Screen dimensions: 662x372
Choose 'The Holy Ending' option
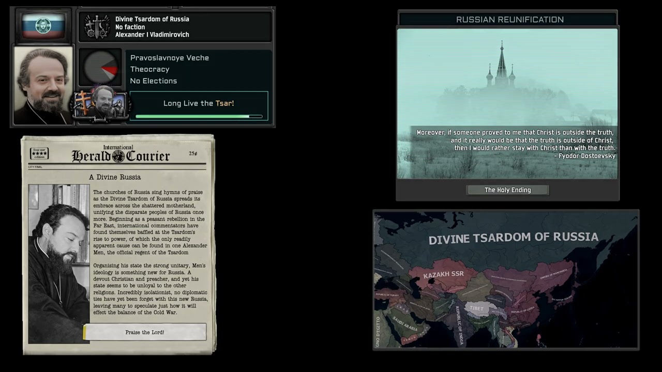point(507,190)
